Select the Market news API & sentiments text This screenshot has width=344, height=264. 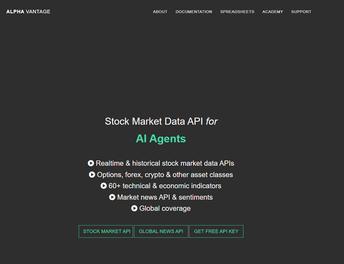pos(165,197)
